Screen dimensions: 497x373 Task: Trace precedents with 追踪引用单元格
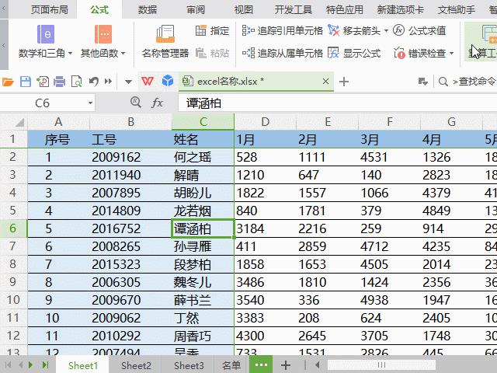282,31
